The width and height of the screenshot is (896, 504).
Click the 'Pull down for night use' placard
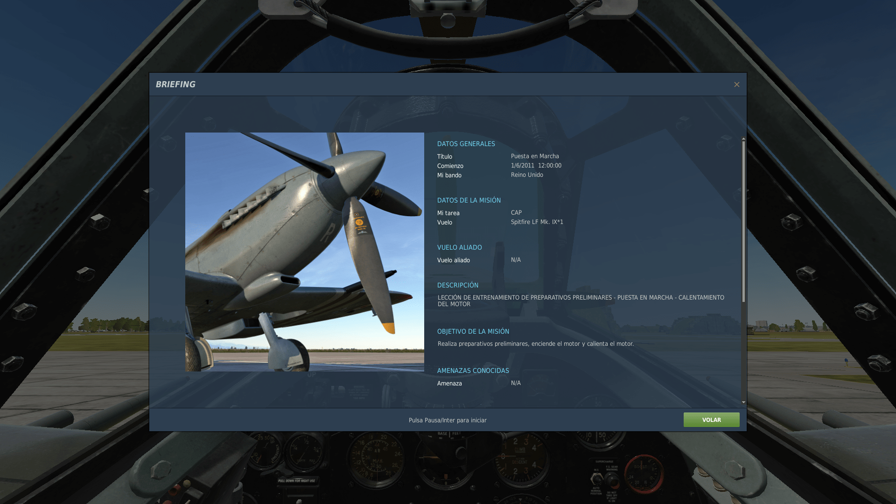[x=296, y=480]
